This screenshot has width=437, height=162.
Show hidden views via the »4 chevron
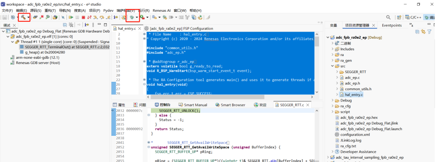click(411, 25)
